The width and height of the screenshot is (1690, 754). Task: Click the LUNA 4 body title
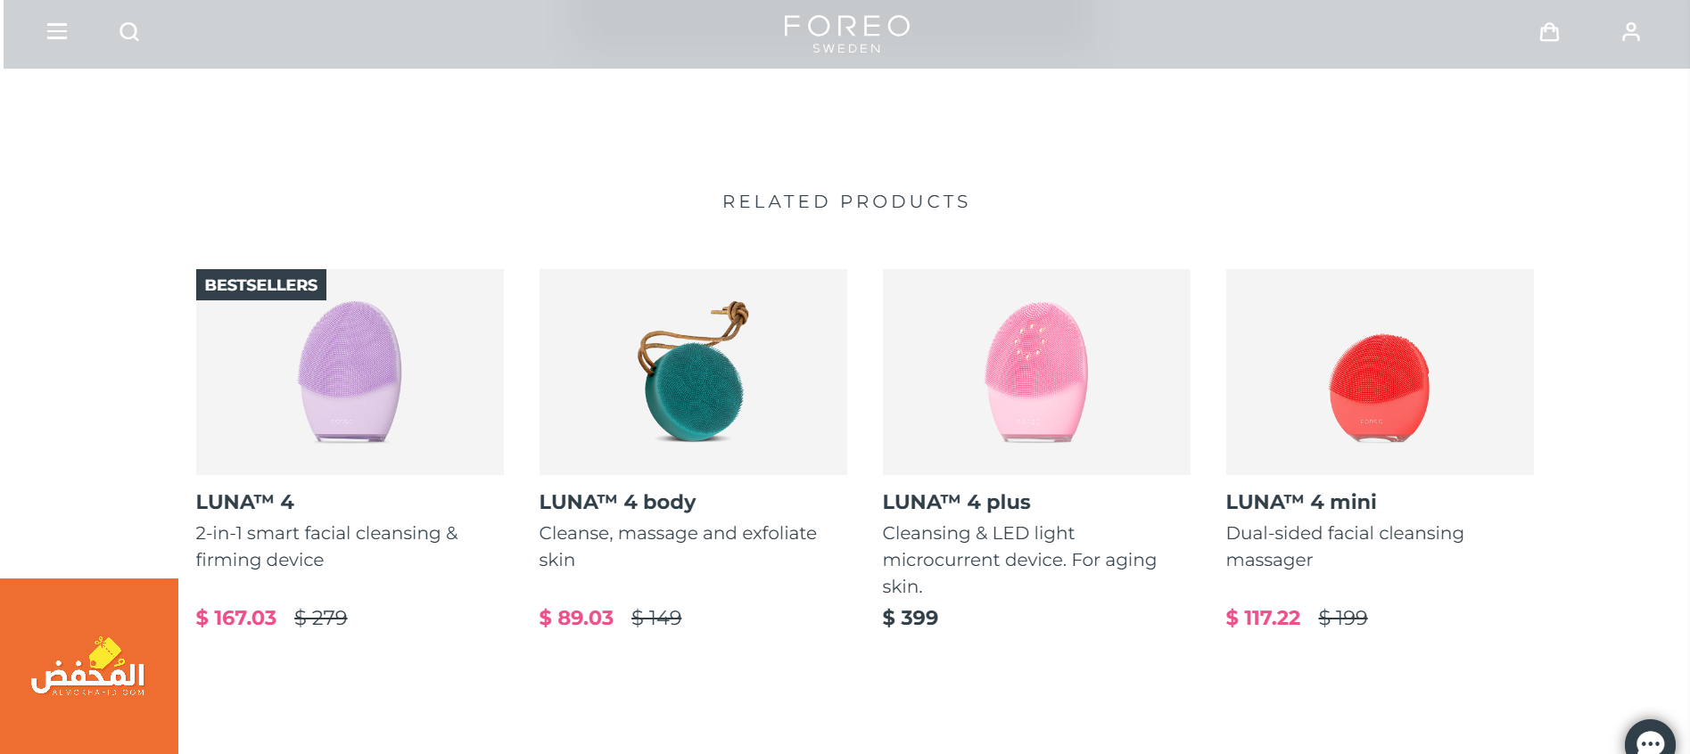click(x=617, y=502)
